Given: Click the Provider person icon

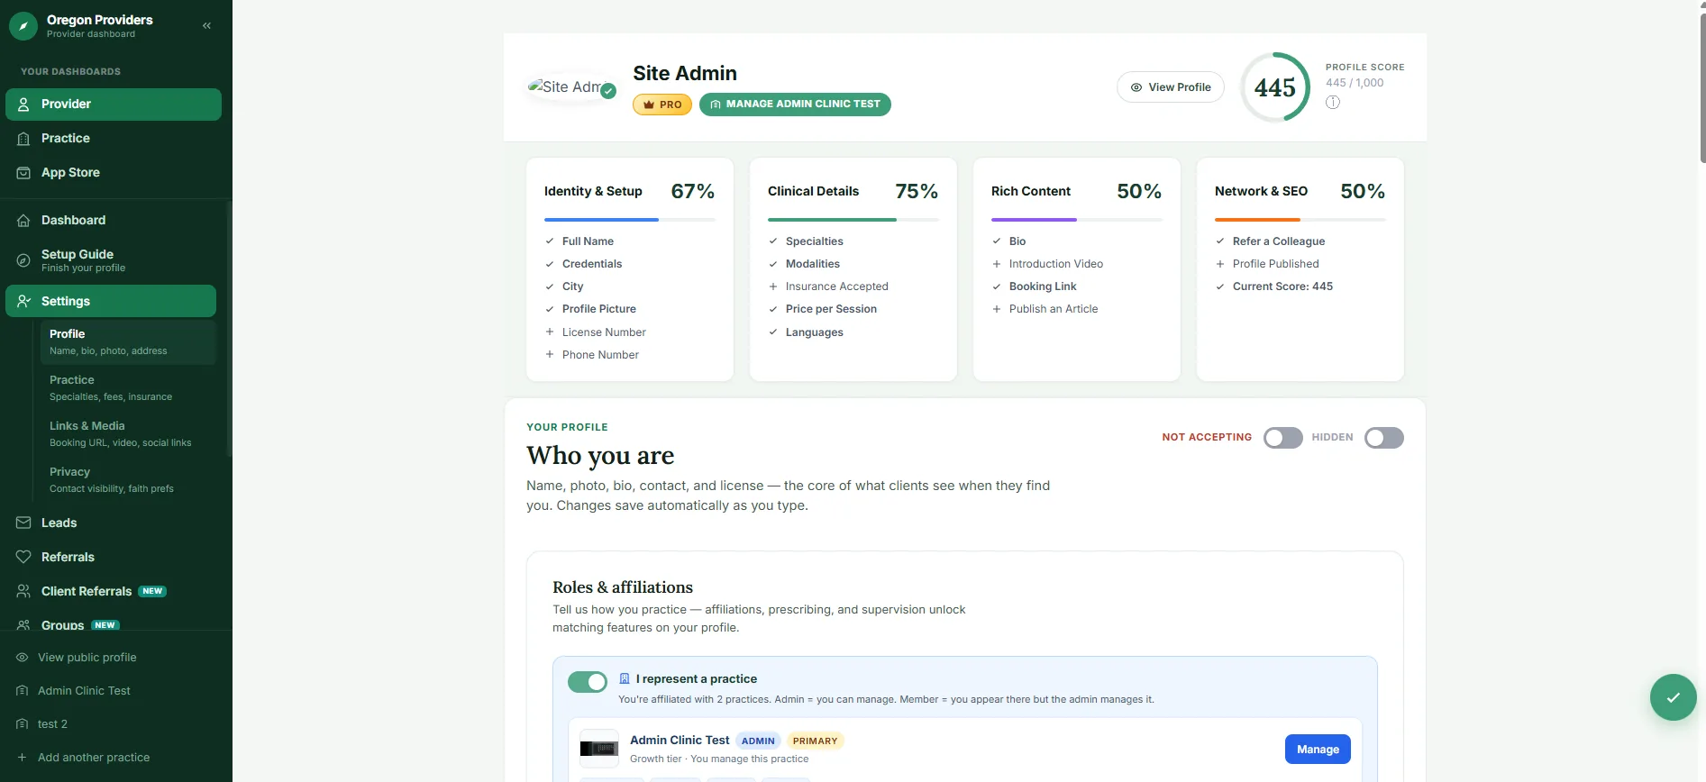Looking at the screenshot, I should coord(23,105).
